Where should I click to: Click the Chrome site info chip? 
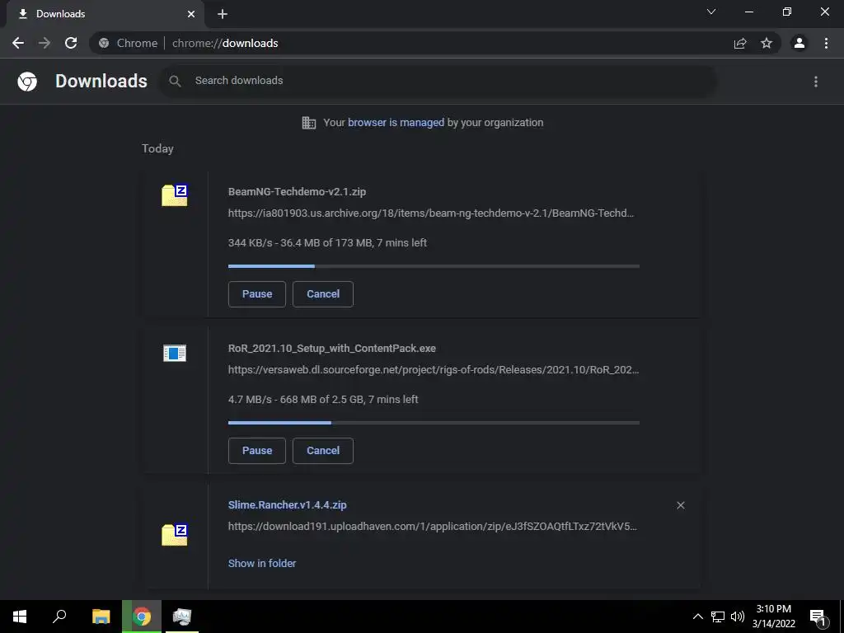click(x=129, y=43)
